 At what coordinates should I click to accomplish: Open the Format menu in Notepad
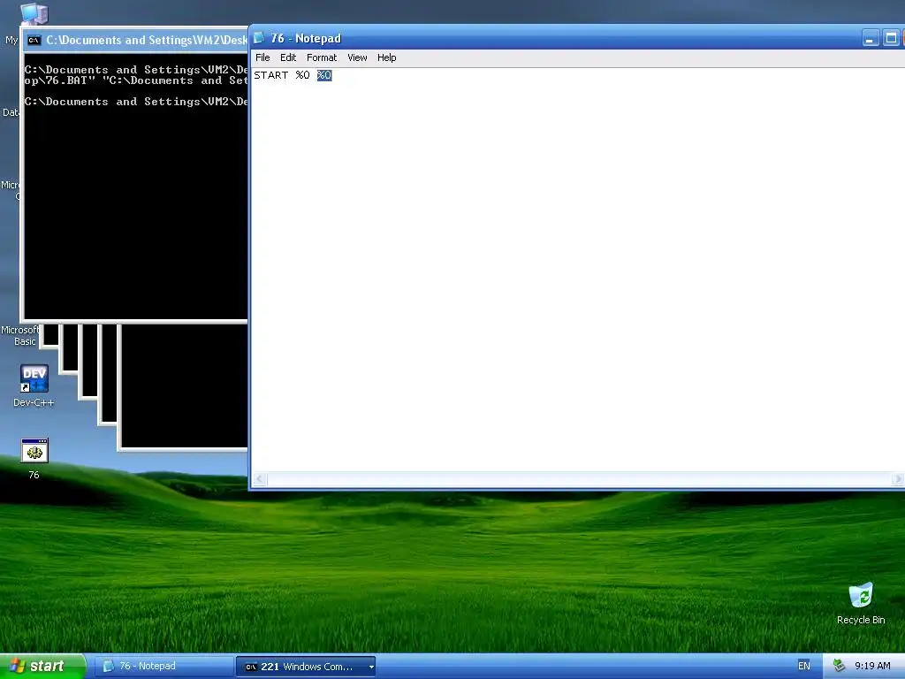pyautogui.click(x=322, y=57)
